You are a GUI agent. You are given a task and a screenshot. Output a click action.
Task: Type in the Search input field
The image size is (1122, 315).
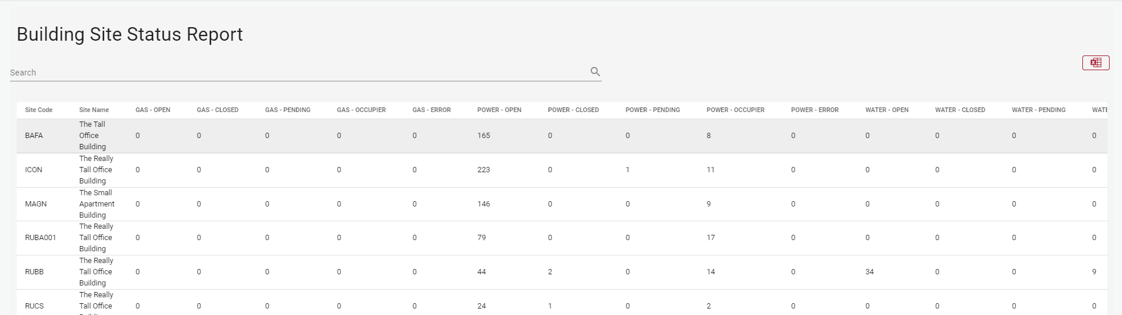pyautogui.click(x=296, y=73)
